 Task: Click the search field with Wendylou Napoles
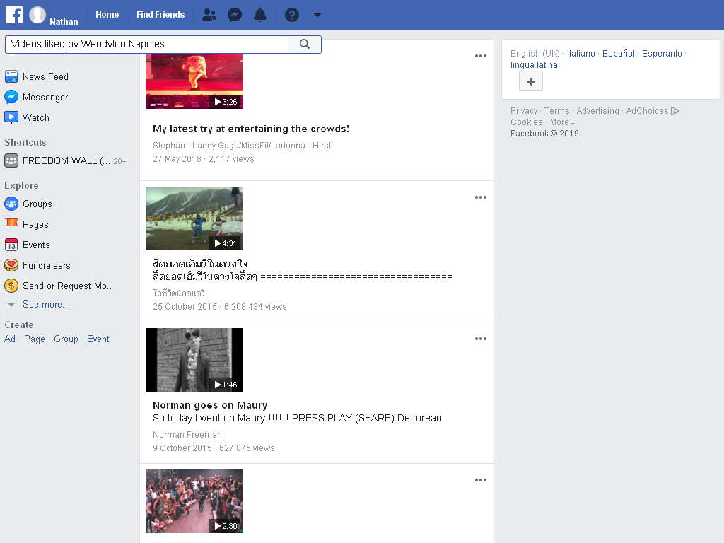pyautogui.click(x=147, y=44)
